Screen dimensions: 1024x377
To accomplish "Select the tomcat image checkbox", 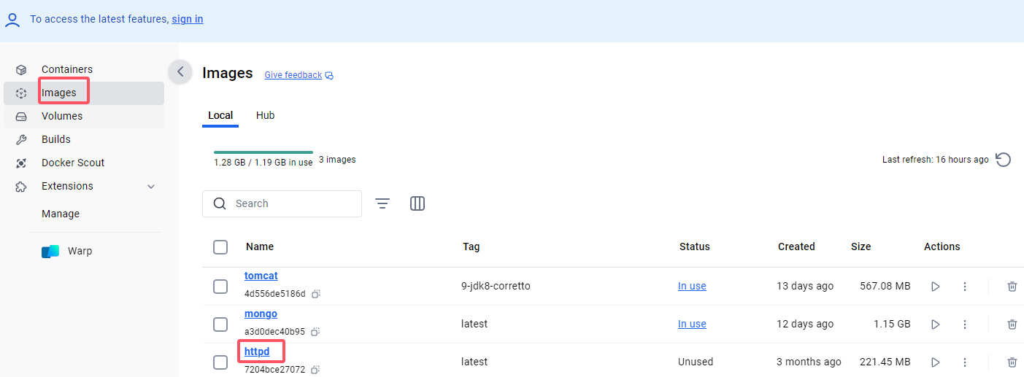I will click(220, 287).
